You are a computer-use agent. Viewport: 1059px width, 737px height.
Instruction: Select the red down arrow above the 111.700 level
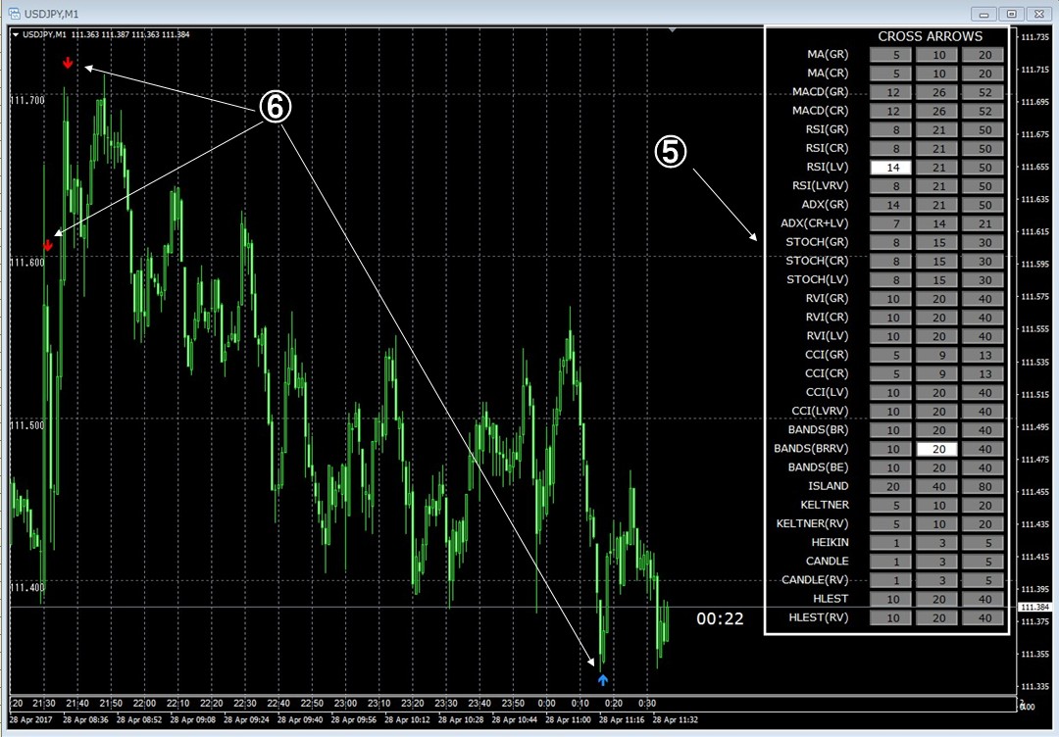68,63
